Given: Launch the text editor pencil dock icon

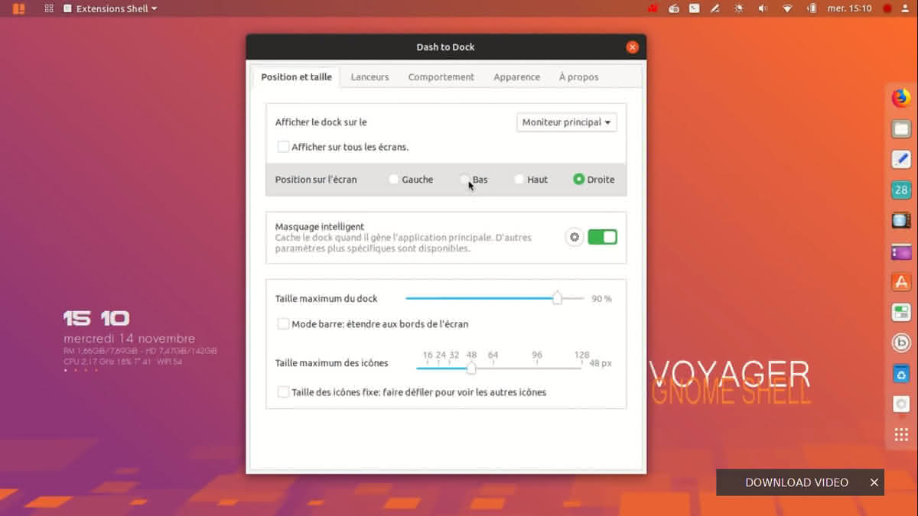Looking at the screenshot, I should [x=901, y=159].
